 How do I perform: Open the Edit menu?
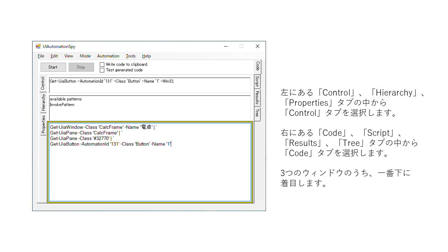tap(54, 56)
